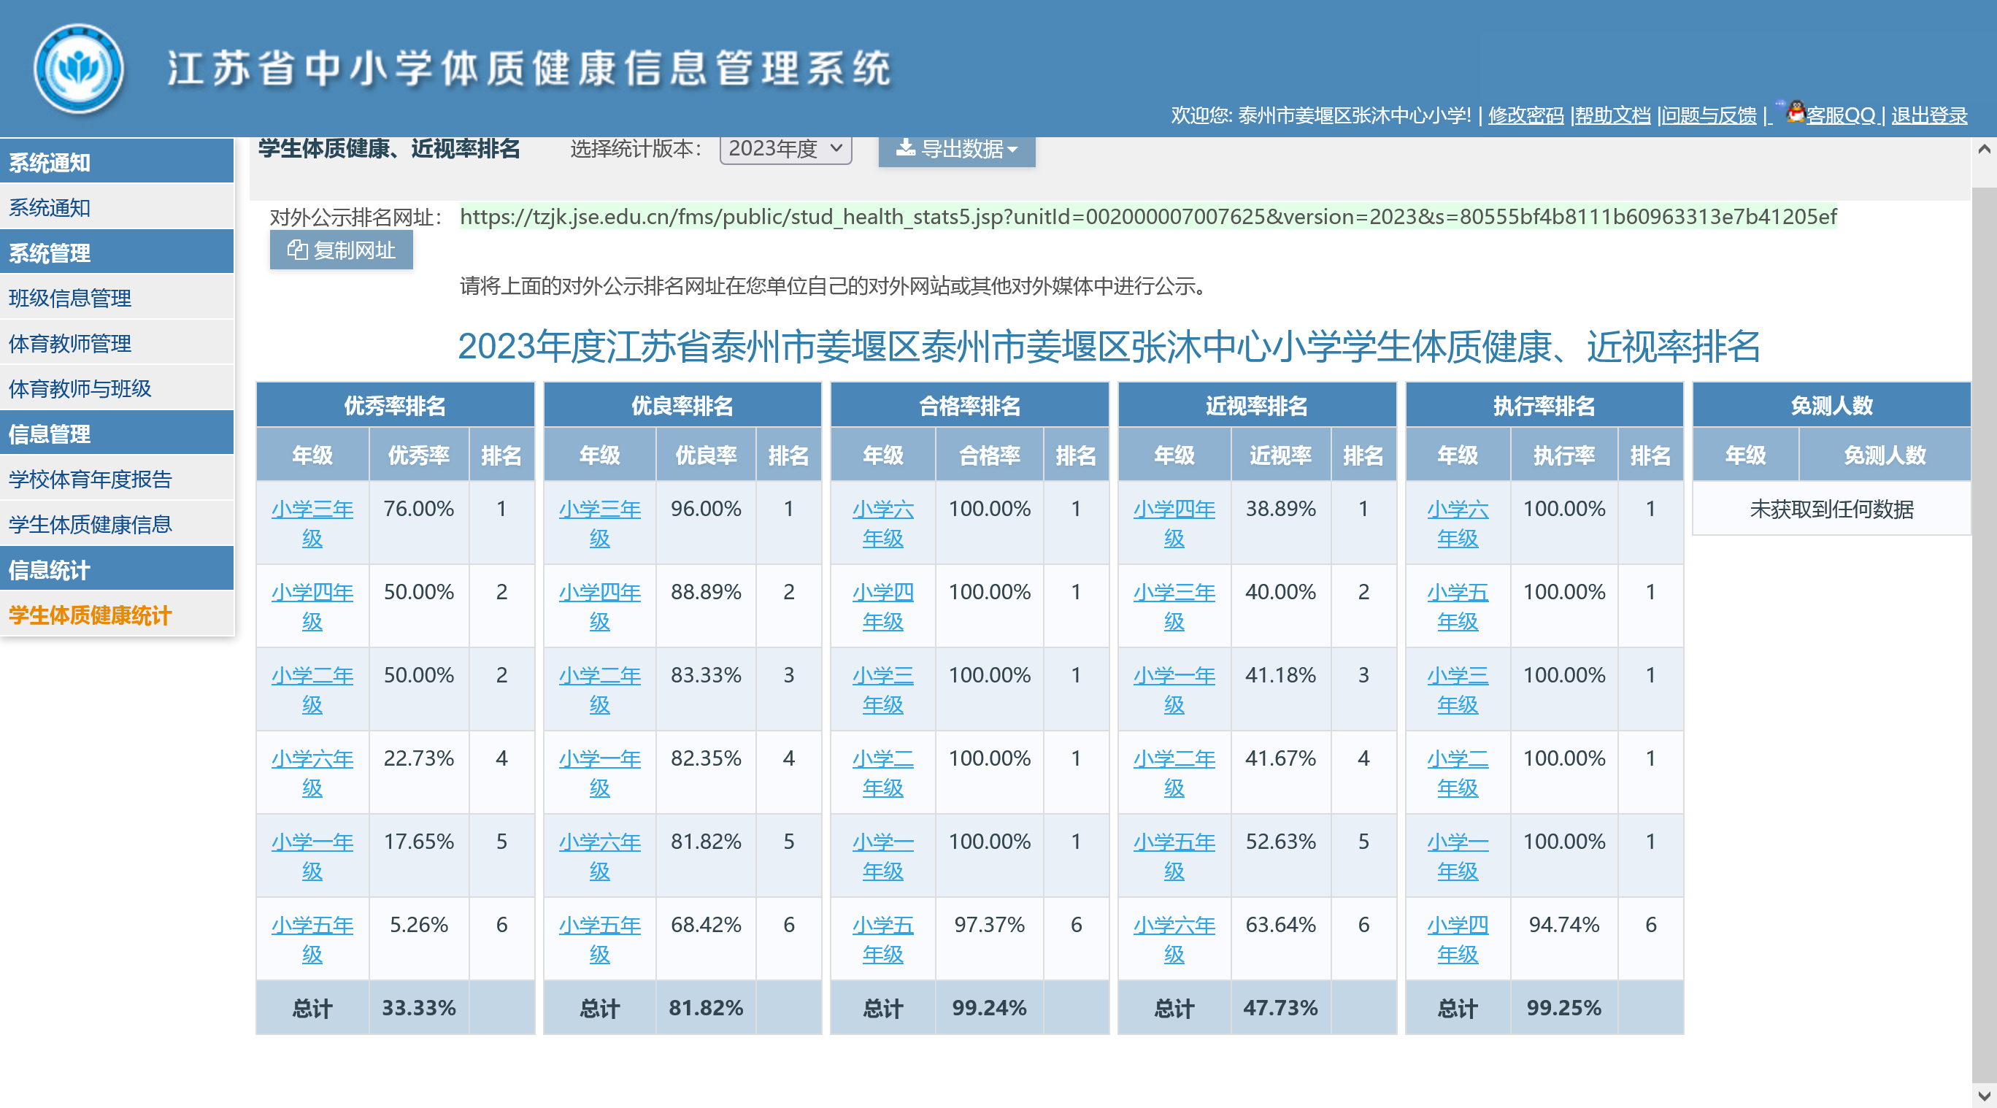Click the 信息管理 sidebar section header
This screenshot has width=1997, height=1108.
click(116, 434)
